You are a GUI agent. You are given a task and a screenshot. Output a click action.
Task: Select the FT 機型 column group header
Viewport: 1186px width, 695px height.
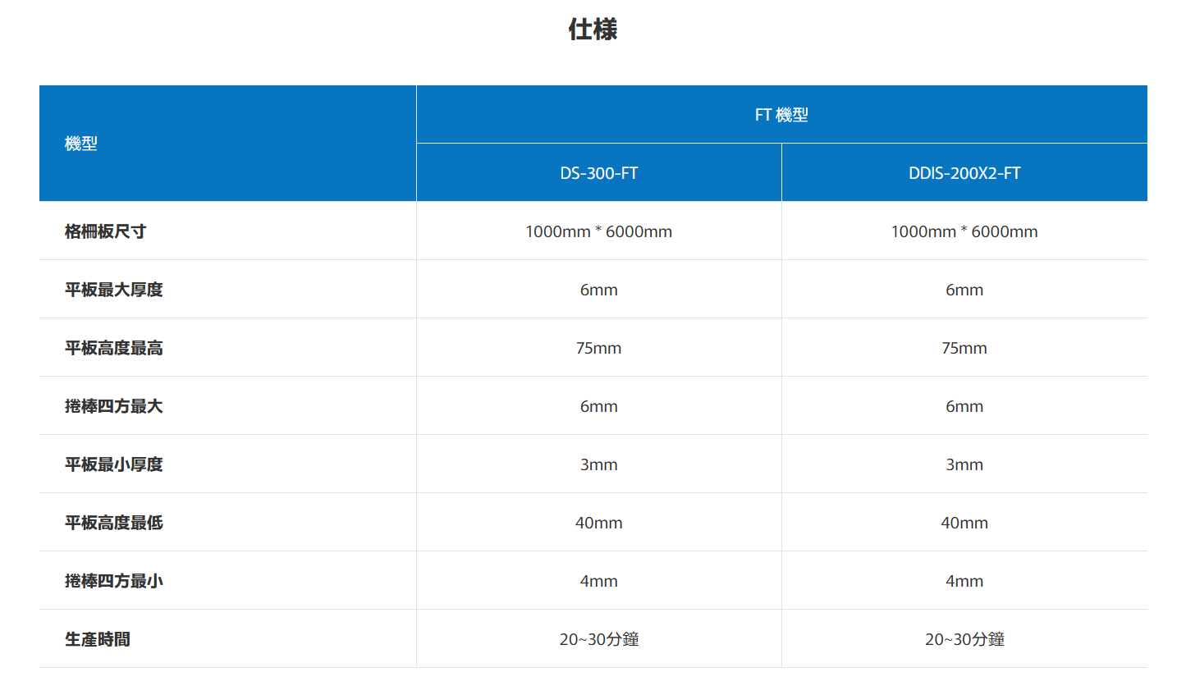[x=781, y=115]
